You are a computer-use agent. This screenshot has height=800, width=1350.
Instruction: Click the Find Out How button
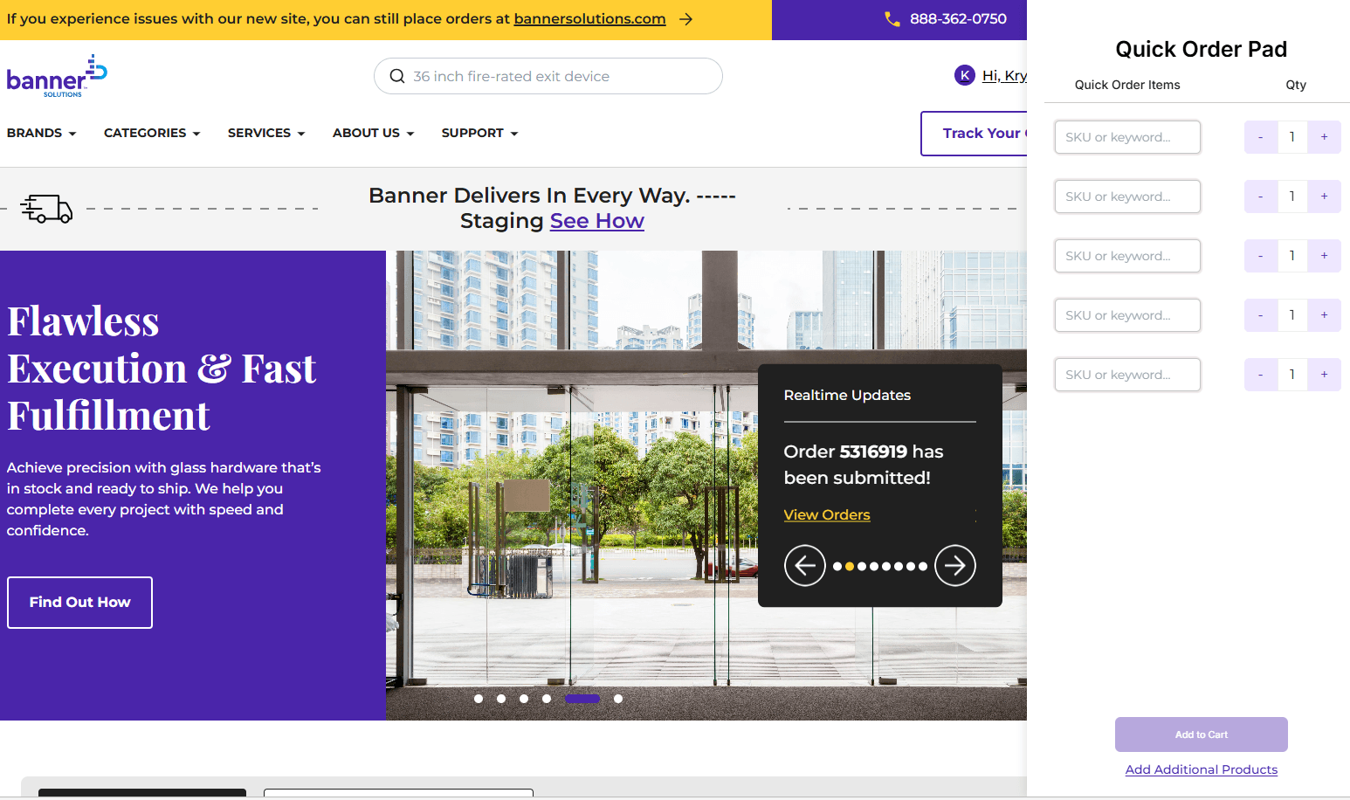(x=79, y=602)
